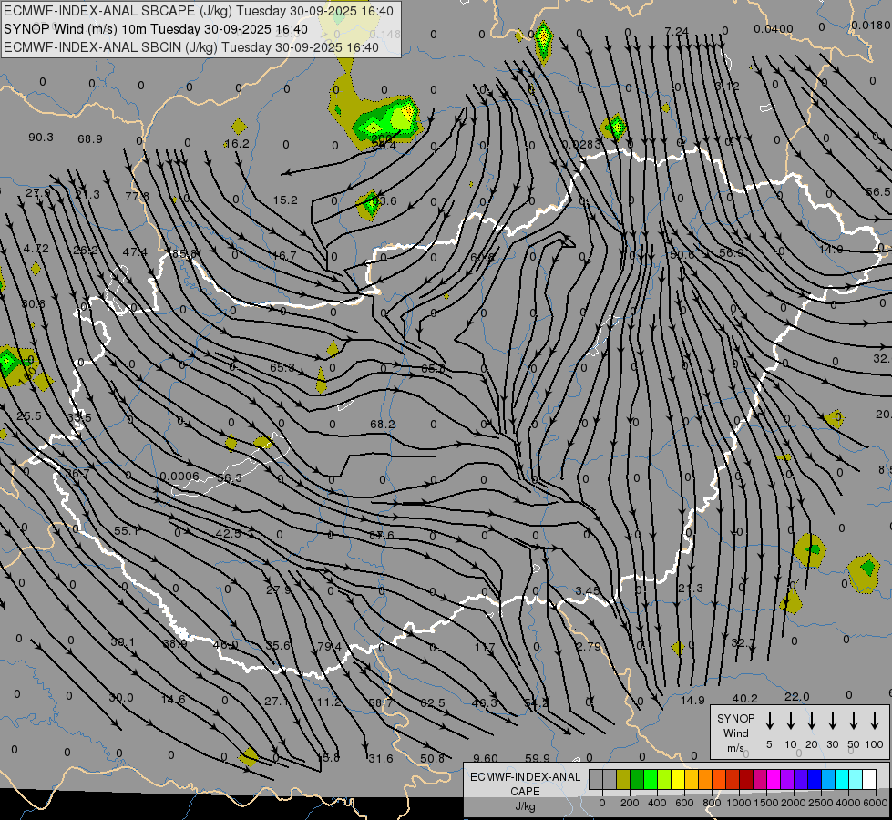Click the map value '0.0283'
Image resolution: width=892 pixels, height=820 pixels.
580,145
